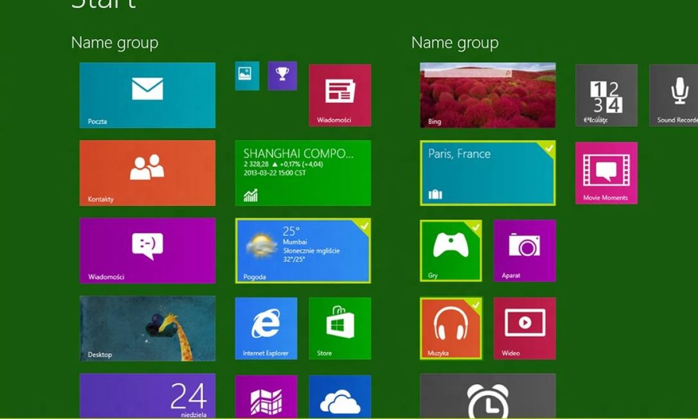The image size is (698, 419).
Task: Open the Store tile
Action: coord(340,329)
